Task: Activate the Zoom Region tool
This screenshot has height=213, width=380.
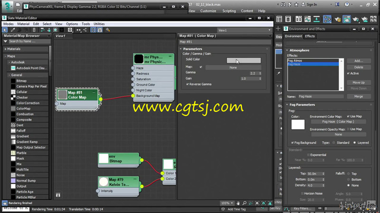Action: point(251,203)
